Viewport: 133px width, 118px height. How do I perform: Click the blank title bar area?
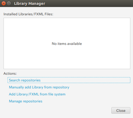click(89, 4)
